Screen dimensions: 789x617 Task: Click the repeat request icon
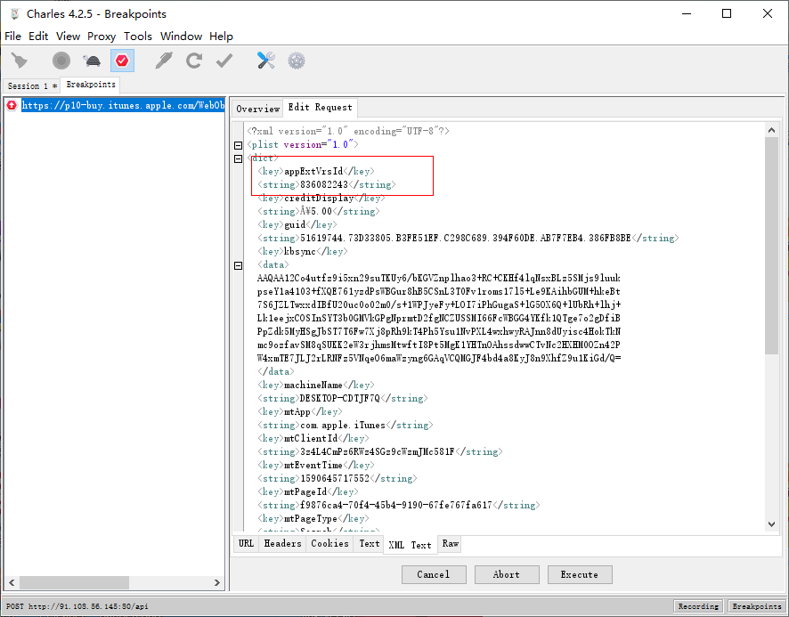[192, 60]
